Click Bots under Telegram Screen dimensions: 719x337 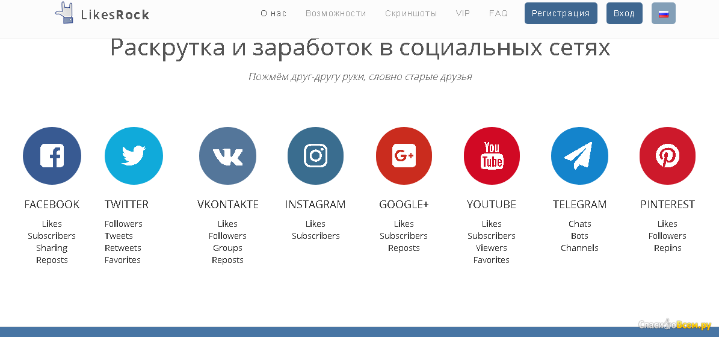579,236
